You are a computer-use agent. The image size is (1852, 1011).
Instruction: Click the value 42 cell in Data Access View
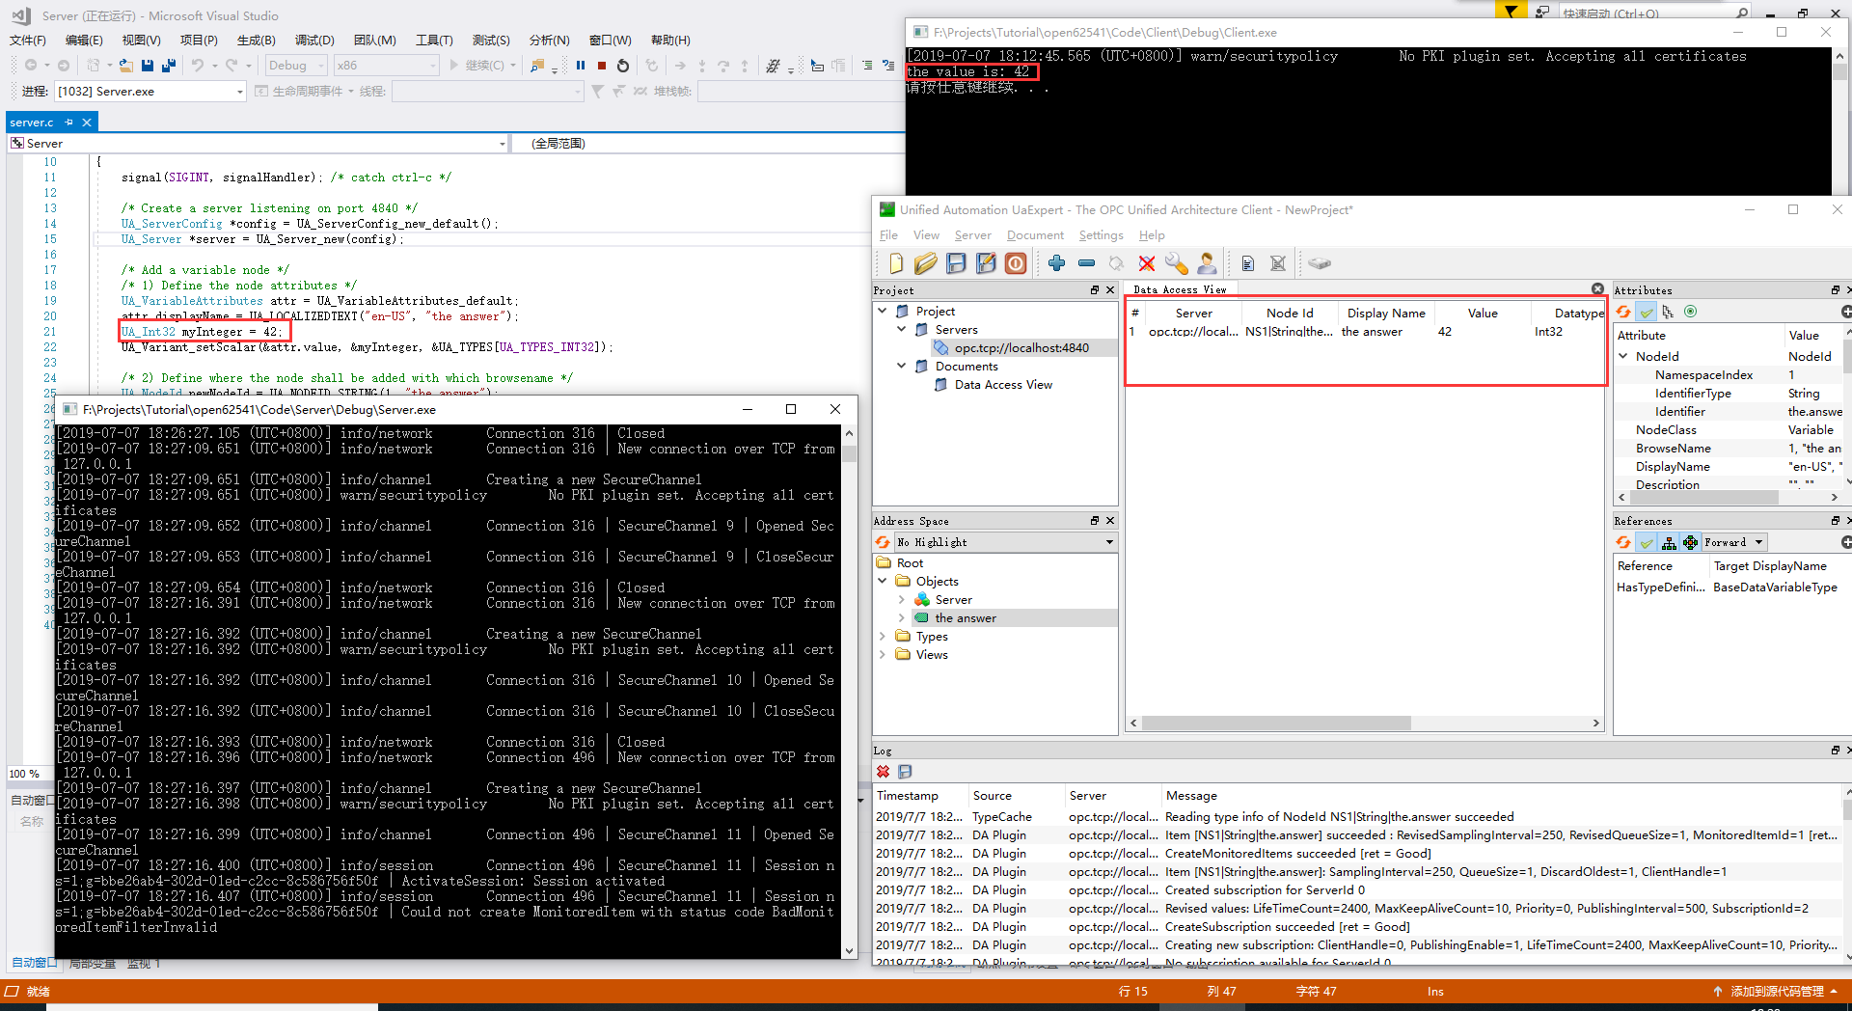point(1444,331)
